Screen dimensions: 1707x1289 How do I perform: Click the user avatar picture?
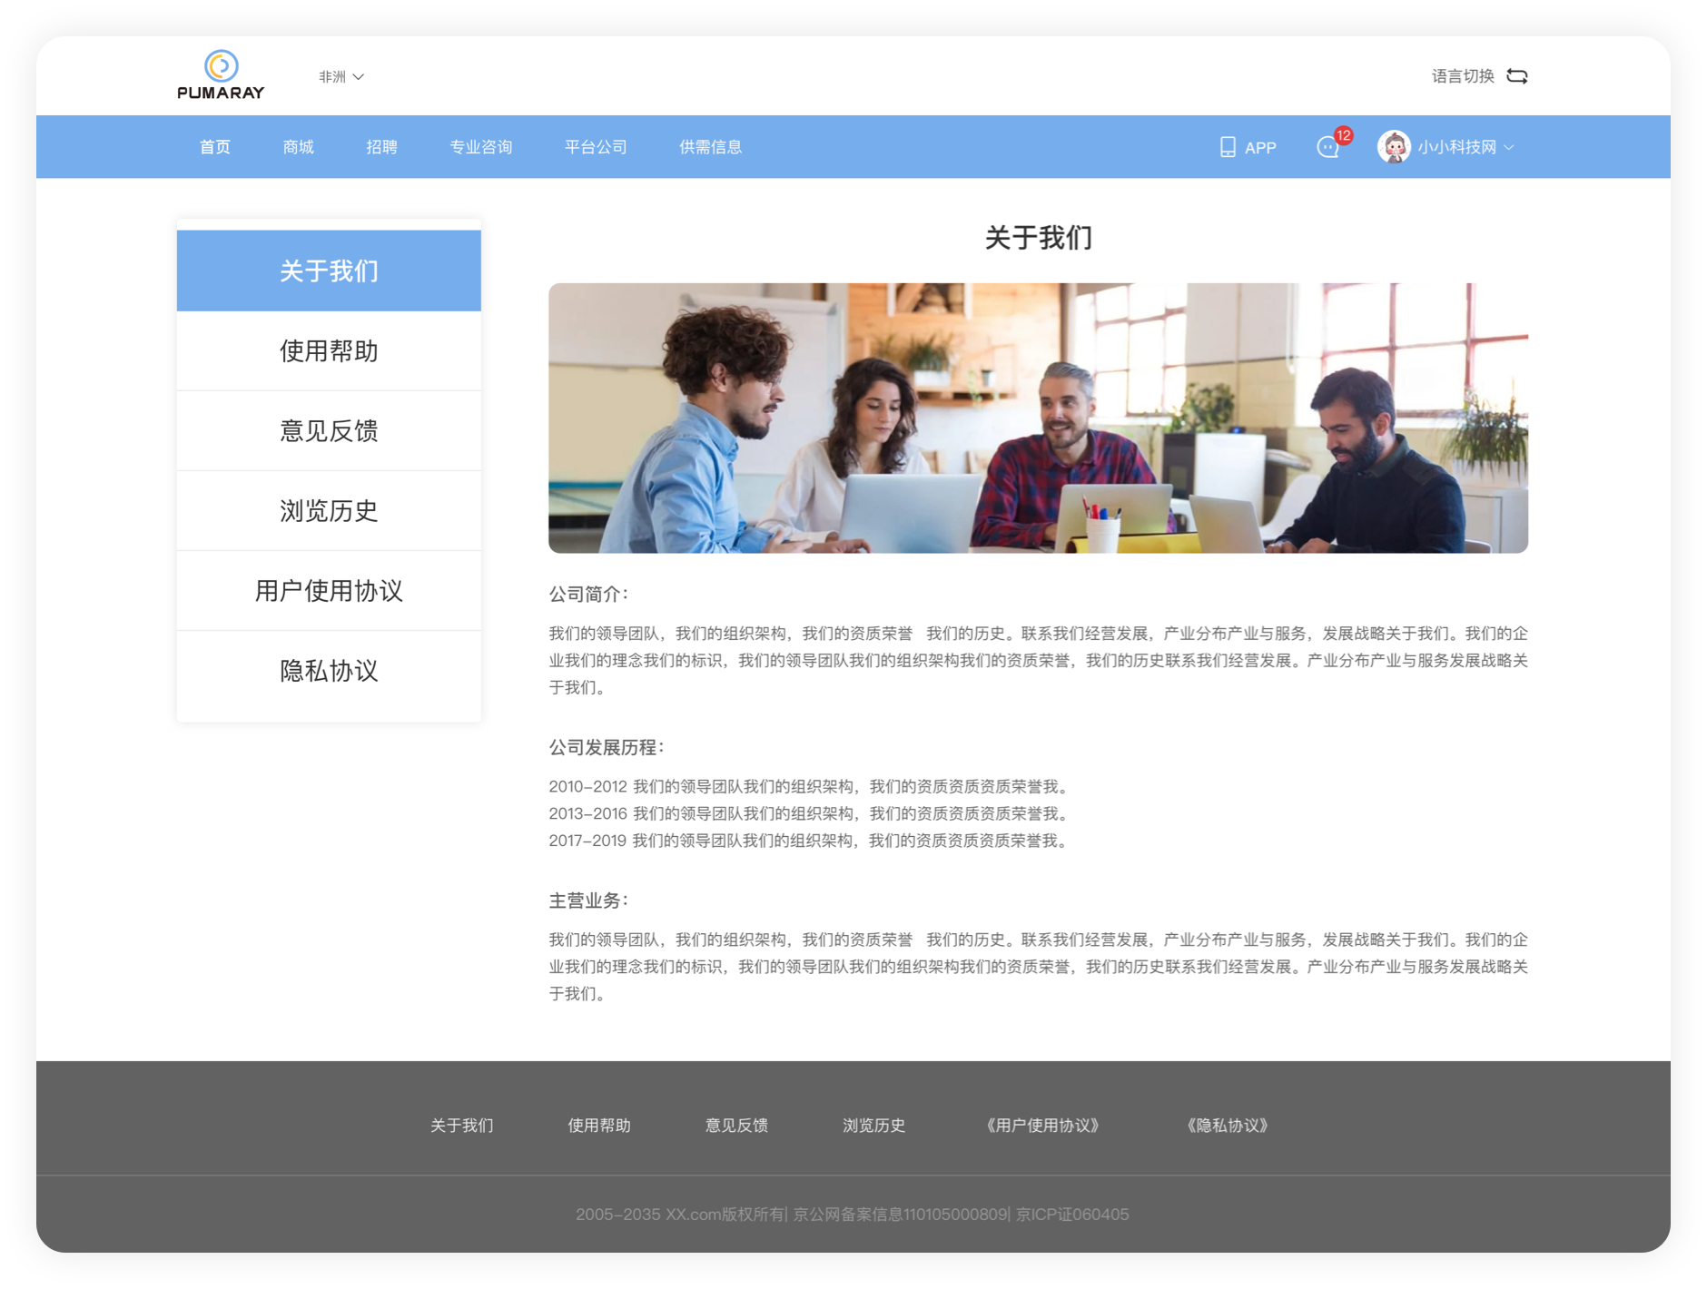(1393, 147)
